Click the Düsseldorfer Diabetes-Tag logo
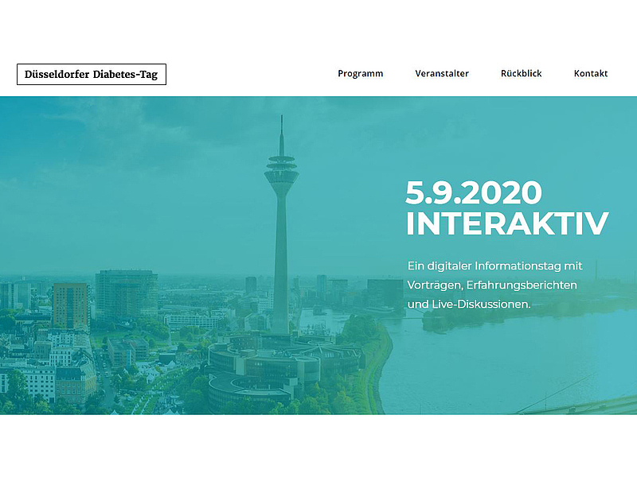This screenshot has height=477, width=637. [91, 74]
